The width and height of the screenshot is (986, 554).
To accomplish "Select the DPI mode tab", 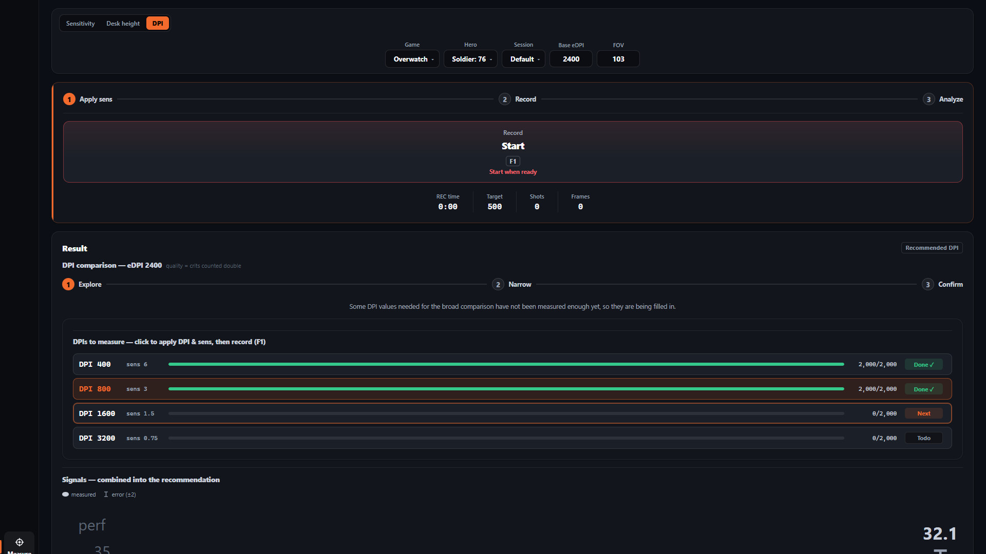I will click(x=158, y=24).
